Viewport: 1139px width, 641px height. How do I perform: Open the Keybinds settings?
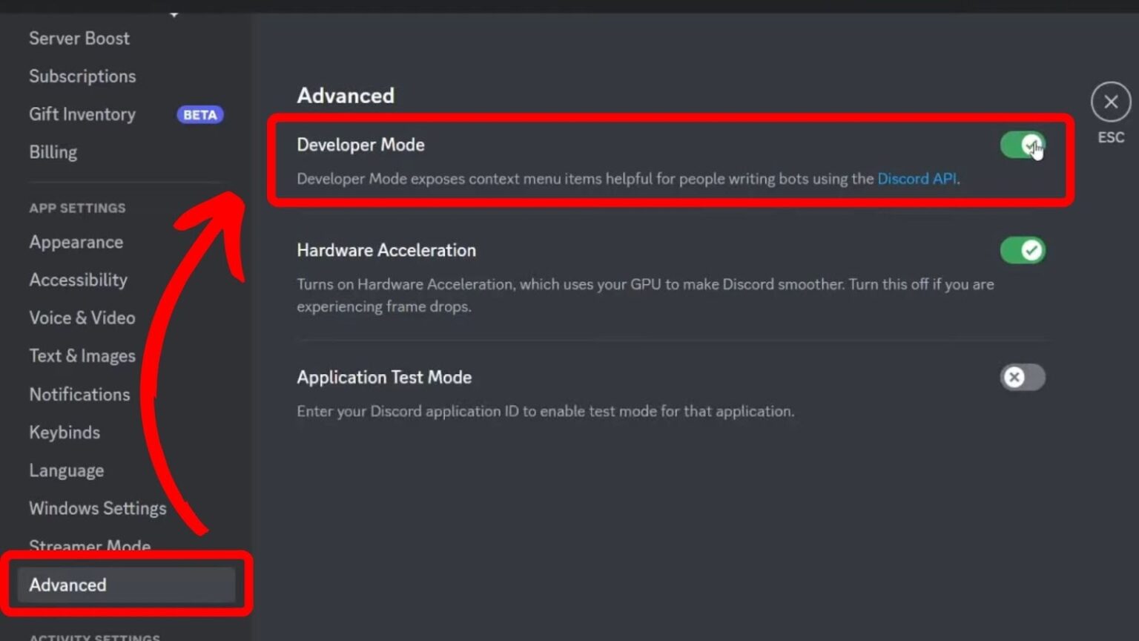tap(65, 433)
